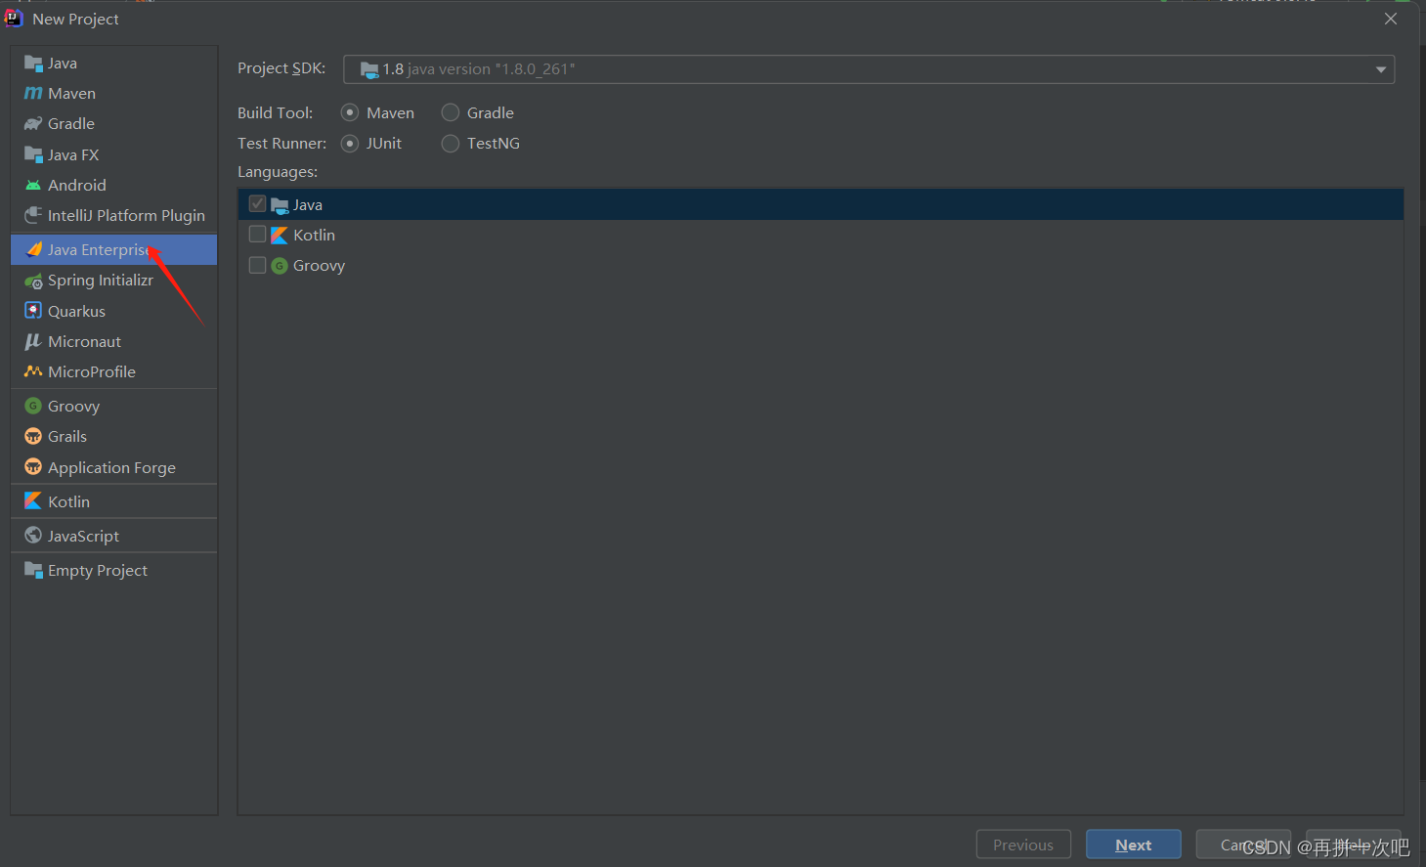Select Java label in Languages list
The width and height of the screenshot is (1426, 867).
coord(308,205)
